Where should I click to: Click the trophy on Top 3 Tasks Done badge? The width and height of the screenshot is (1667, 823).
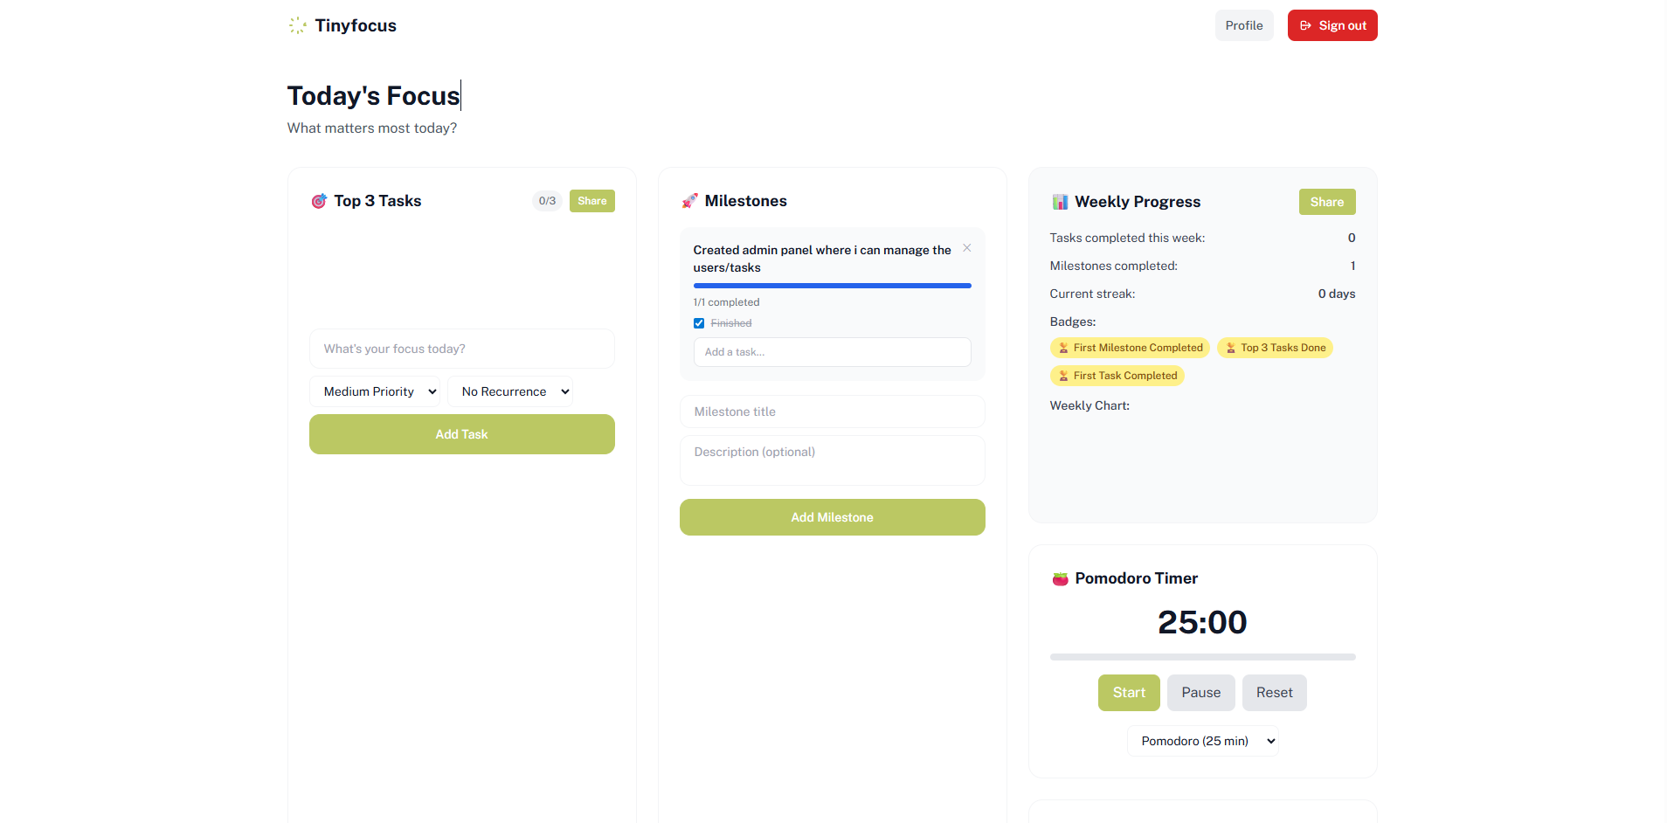click(1230, 348)
